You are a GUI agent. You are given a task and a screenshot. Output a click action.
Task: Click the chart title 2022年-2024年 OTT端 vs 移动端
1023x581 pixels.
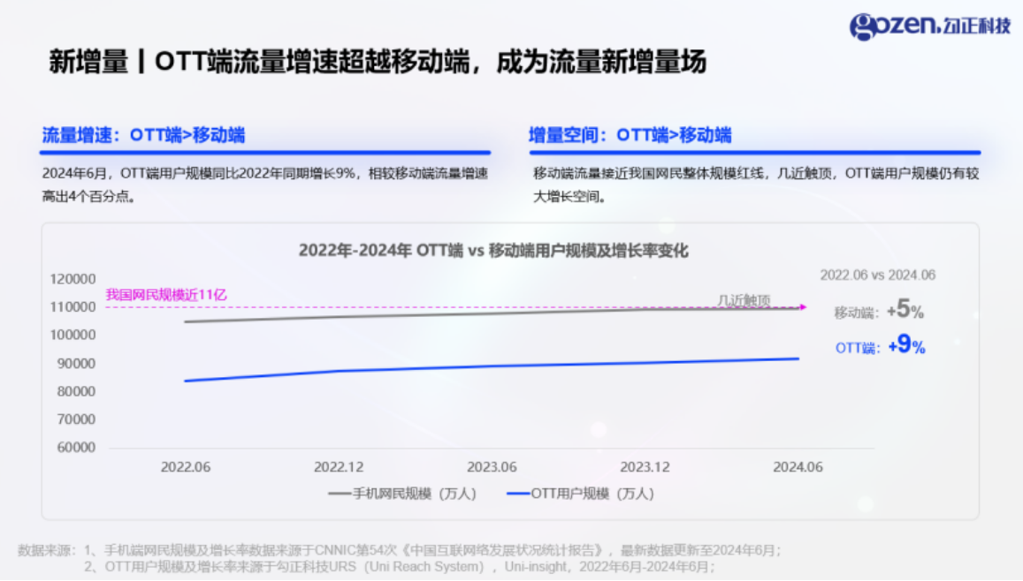(492, 251)
